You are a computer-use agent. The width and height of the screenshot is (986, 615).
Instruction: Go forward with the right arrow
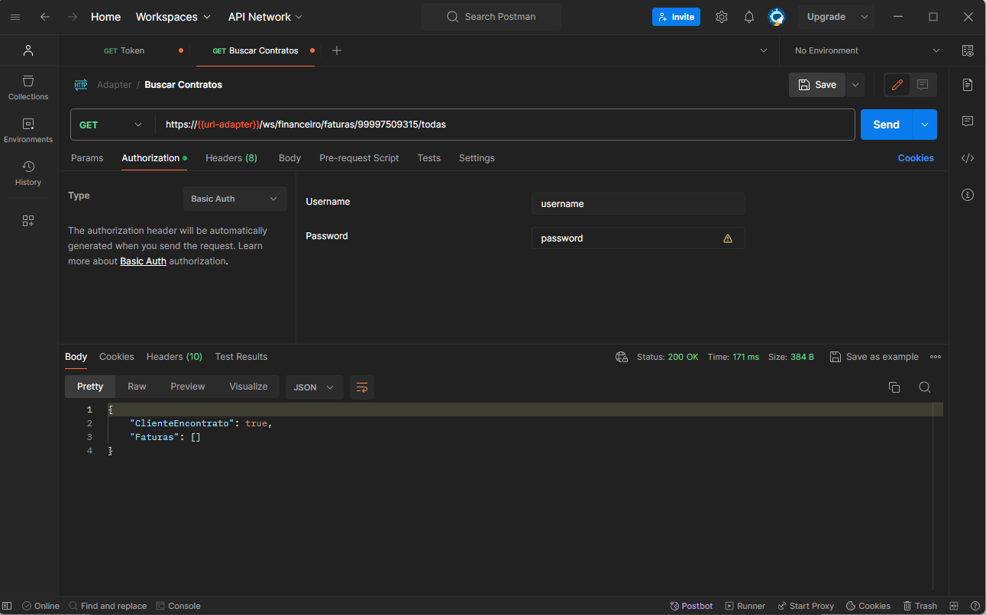point(72,17)
